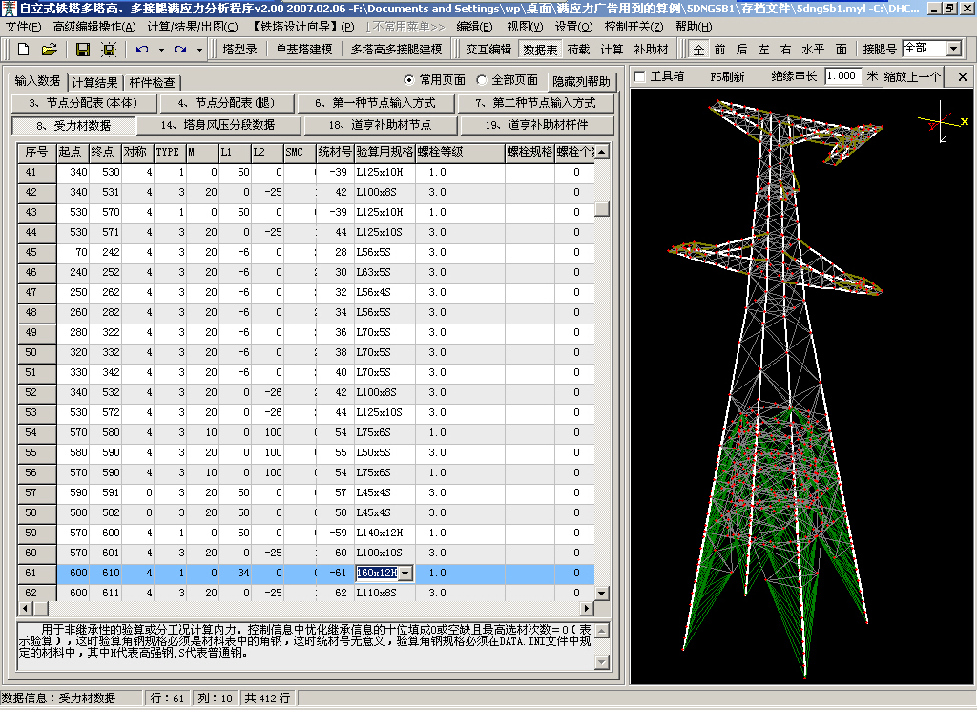Open the 控制开关(Z) menu

coord(634,27)
